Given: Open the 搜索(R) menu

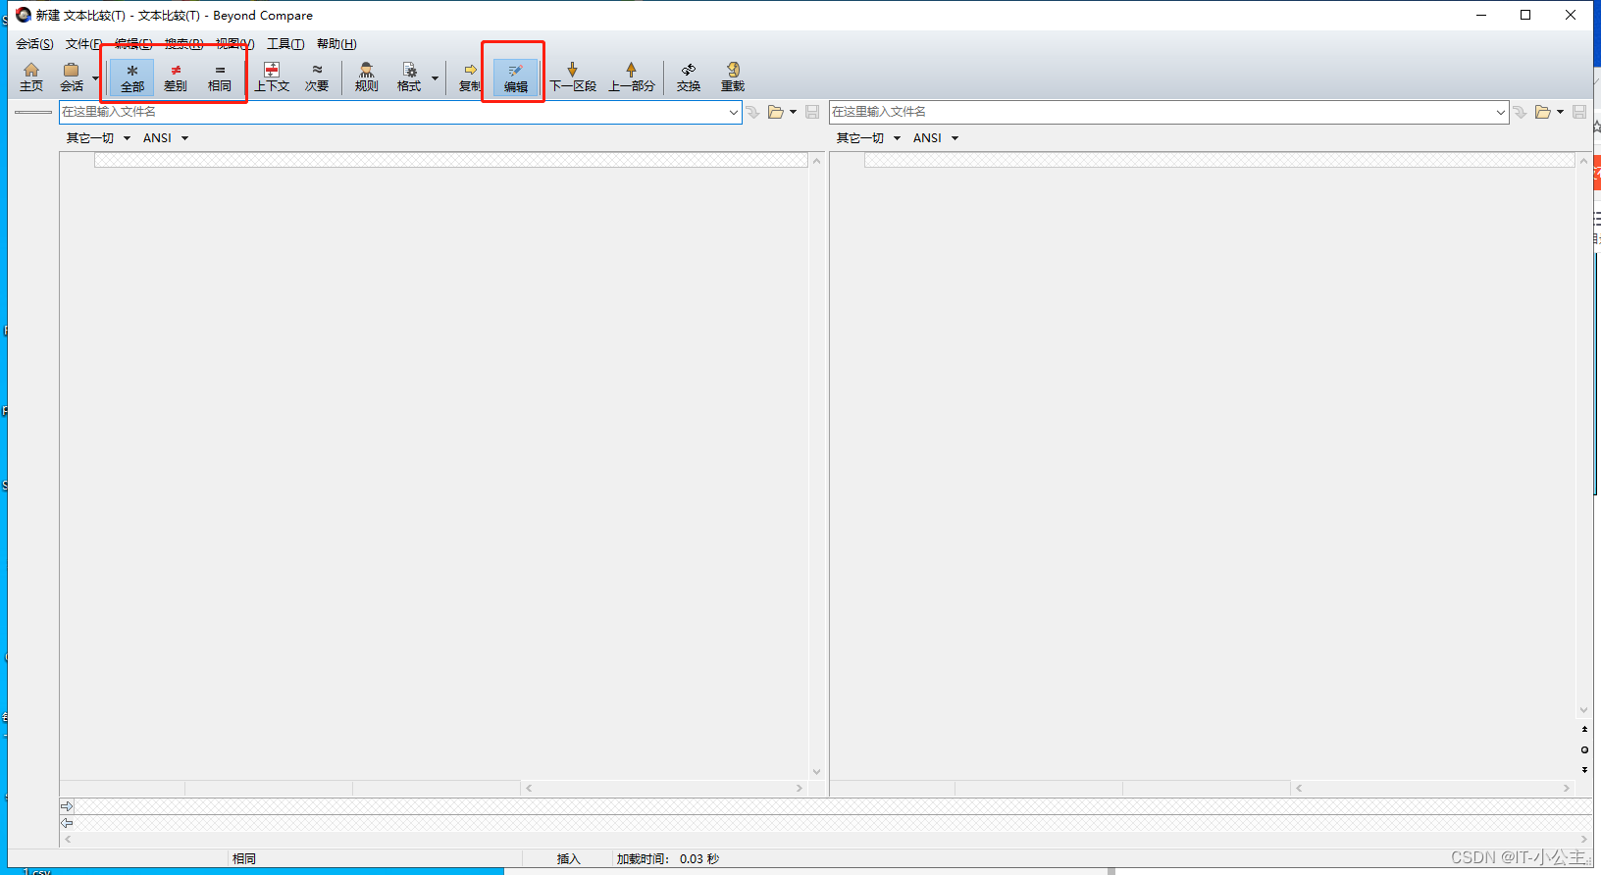Looking at the screenshot, I should coord(183,44).
